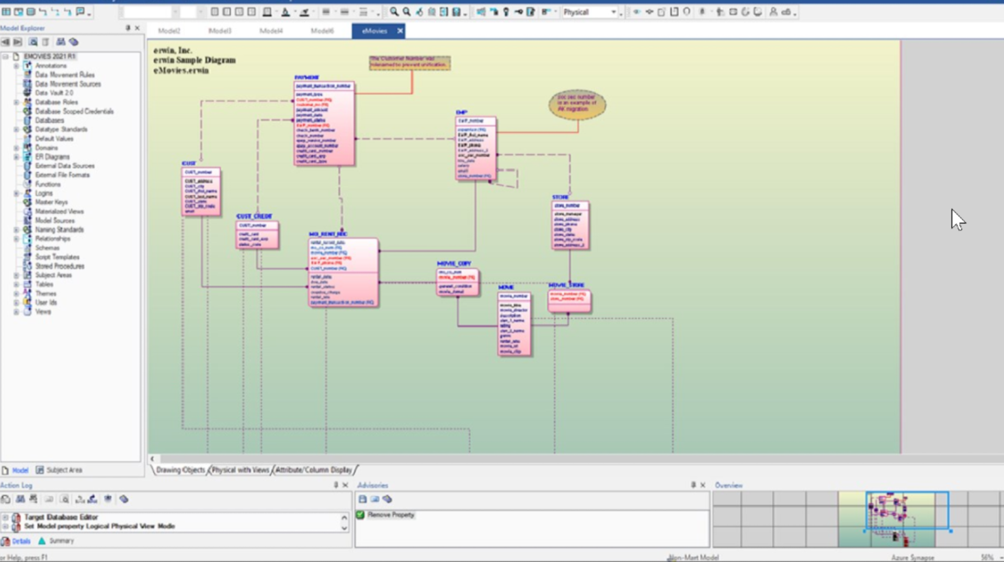
Task: Click the yellow oval annotation note
Action: click(577, 105)
